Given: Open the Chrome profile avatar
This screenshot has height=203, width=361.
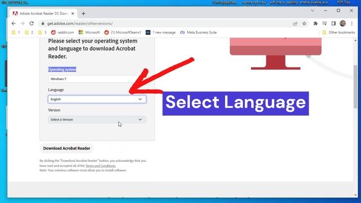Looking at the screenshot, I should (342, 24).
